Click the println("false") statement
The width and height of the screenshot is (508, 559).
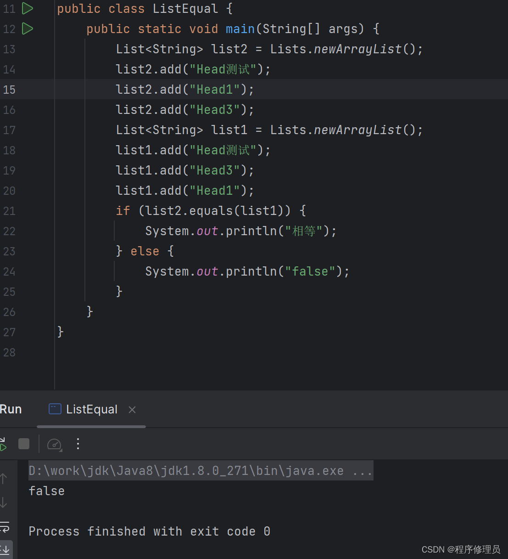pos(247,271)
